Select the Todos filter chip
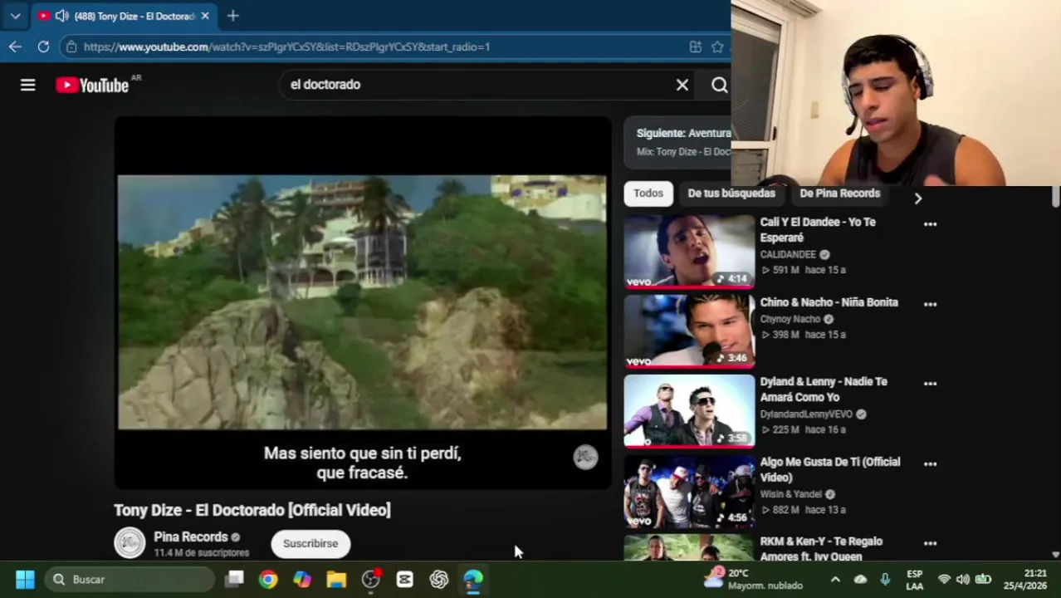1061x598 pixels. (x=648, y=193)
